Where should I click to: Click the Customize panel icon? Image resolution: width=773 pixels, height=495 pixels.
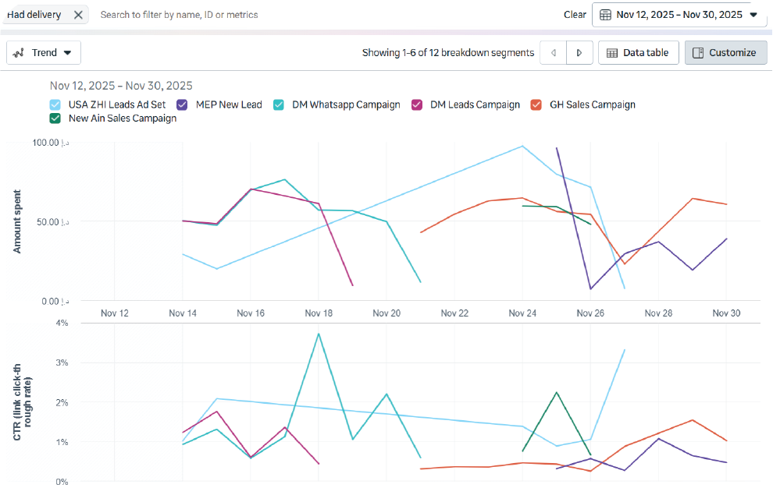[x=698, y=53]
